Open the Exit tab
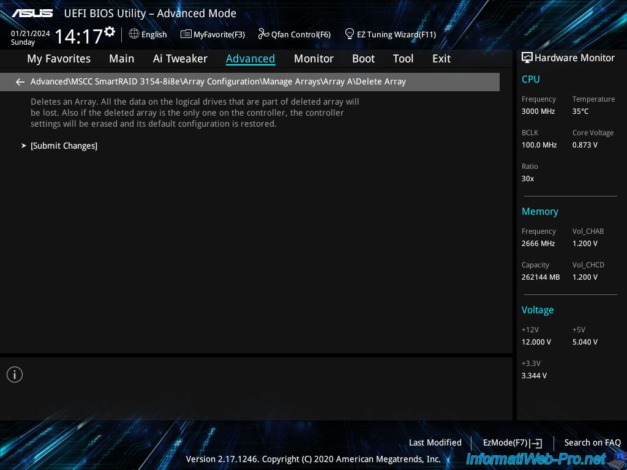This screenshot has width=627, height=470. [441, 59]
